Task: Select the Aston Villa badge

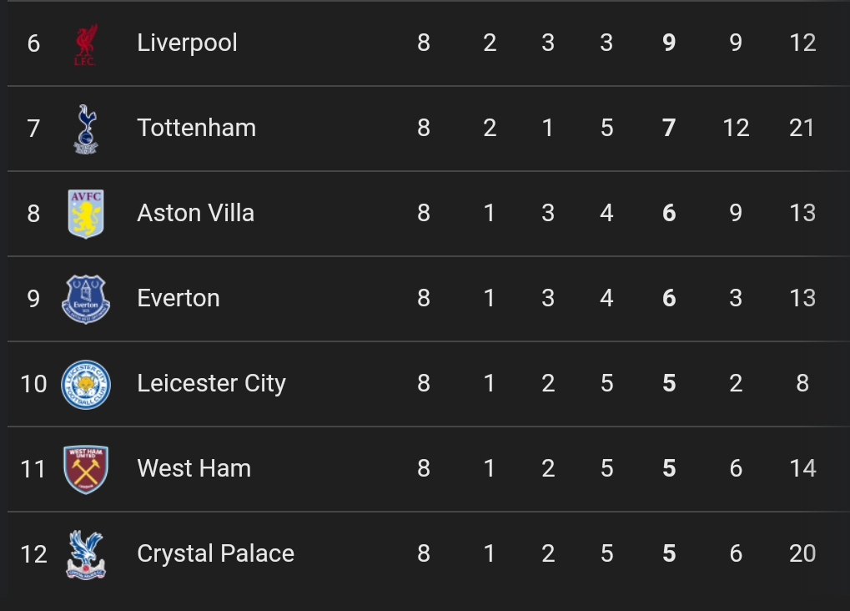Action: click(x=85, y=214)
